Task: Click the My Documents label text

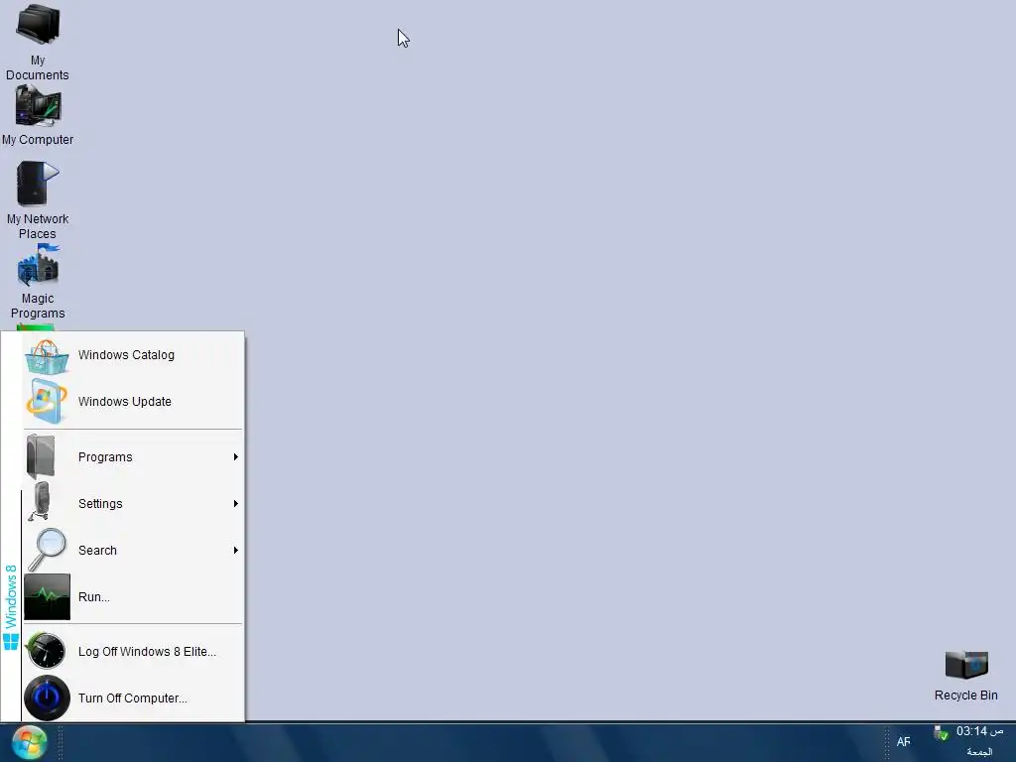Action: pyautogui.click(x=38, y=67)
